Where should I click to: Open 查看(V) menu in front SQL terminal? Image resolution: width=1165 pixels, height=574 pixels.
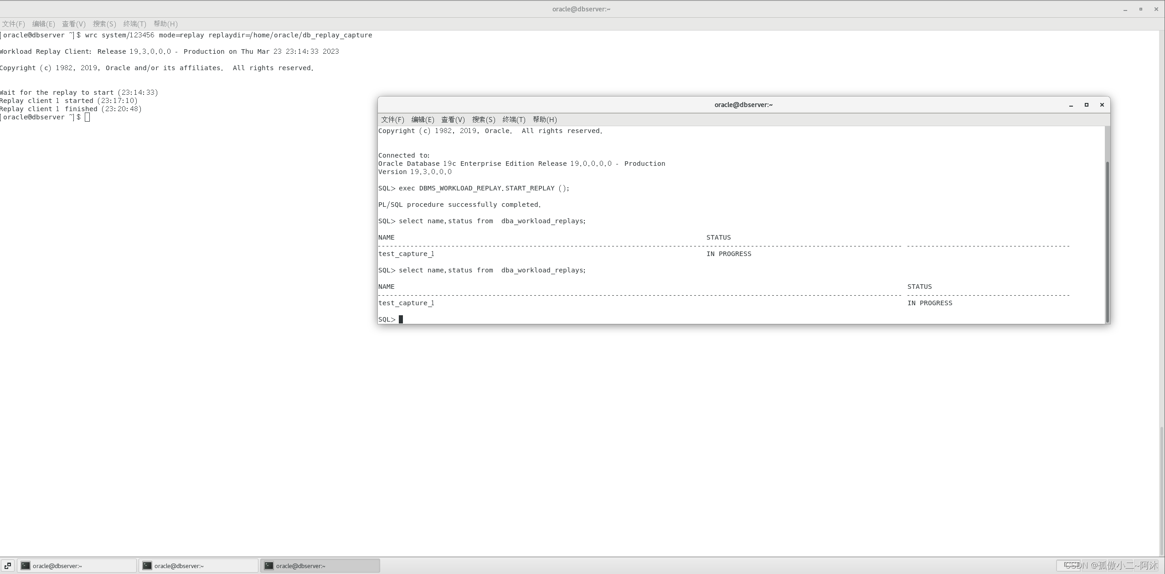[453, 119]
